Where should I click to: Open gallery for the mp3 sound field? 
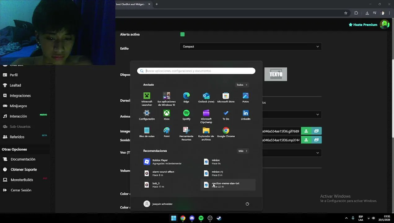click(316, 140)
